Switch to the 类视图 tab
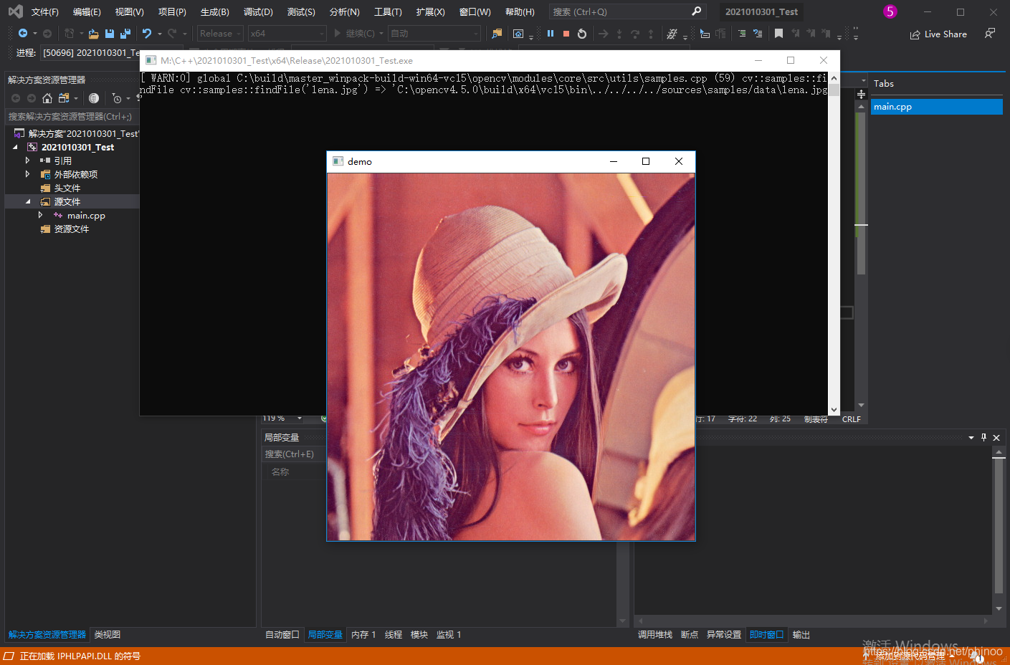Image resolution: width=1010 pixels, height=665 pixels. pyautogui.click(x=108, y=635)
